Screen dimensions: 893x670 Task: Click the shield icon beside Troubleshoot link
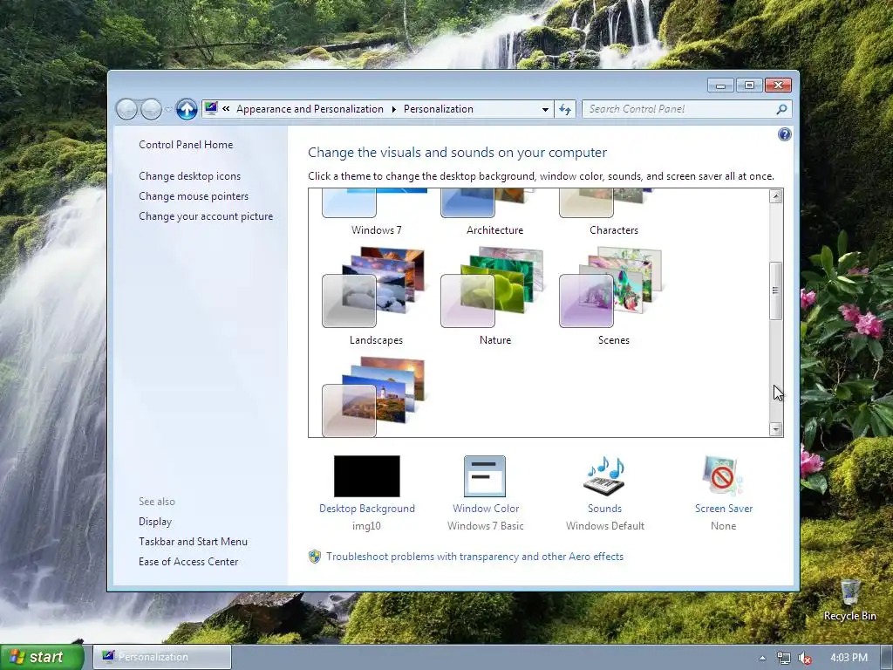[314, 557]
